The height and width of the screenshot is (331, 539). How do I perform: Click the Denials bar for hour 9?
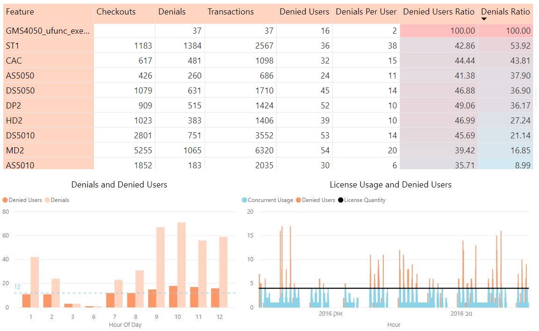(x=160, y=266)
